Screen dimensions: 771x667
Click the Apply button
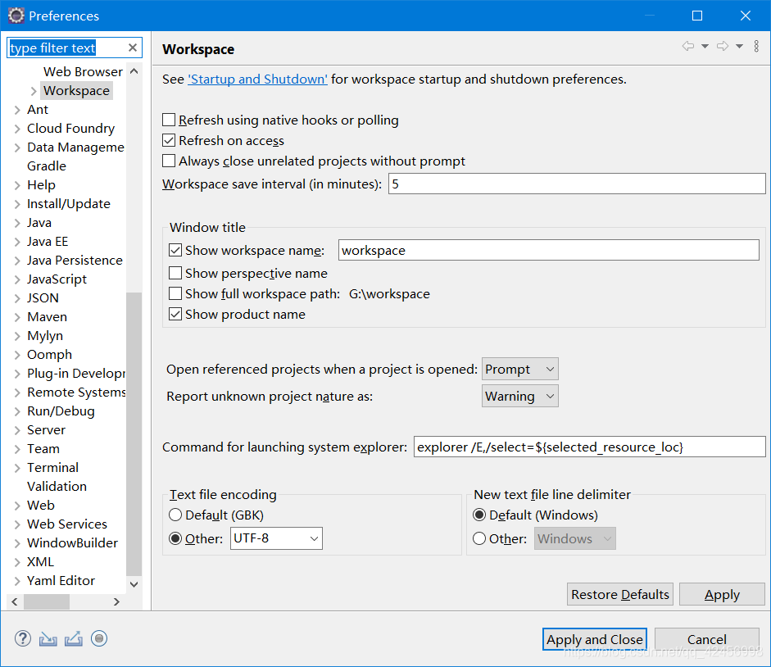tap(722, 594)
